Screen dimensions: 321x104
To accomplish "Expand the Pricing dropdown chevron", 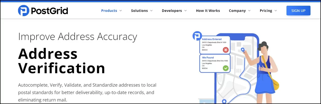I will point(276,11).
